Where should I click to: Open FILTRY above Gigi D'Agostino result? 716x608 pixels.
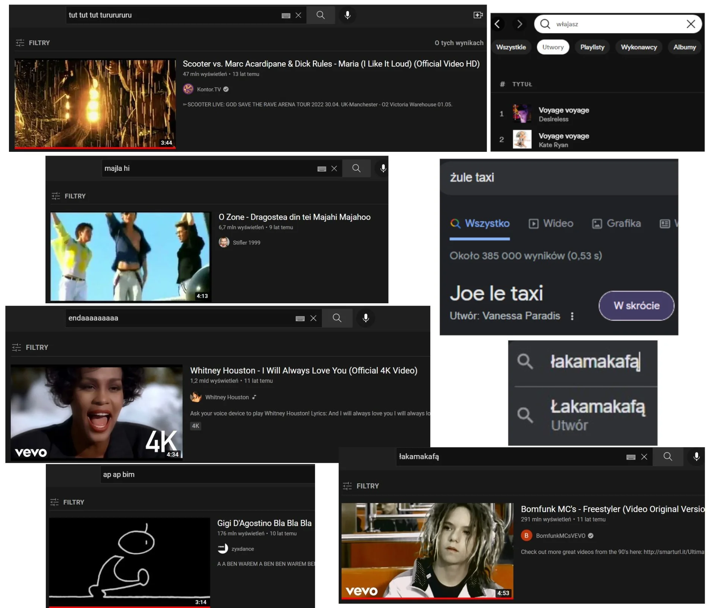(x=67, y=502)
